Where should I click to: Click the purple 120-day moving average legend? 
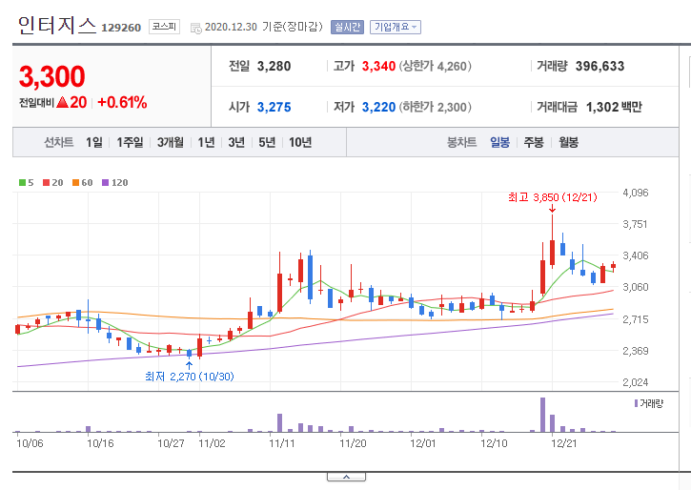point(115,182)
